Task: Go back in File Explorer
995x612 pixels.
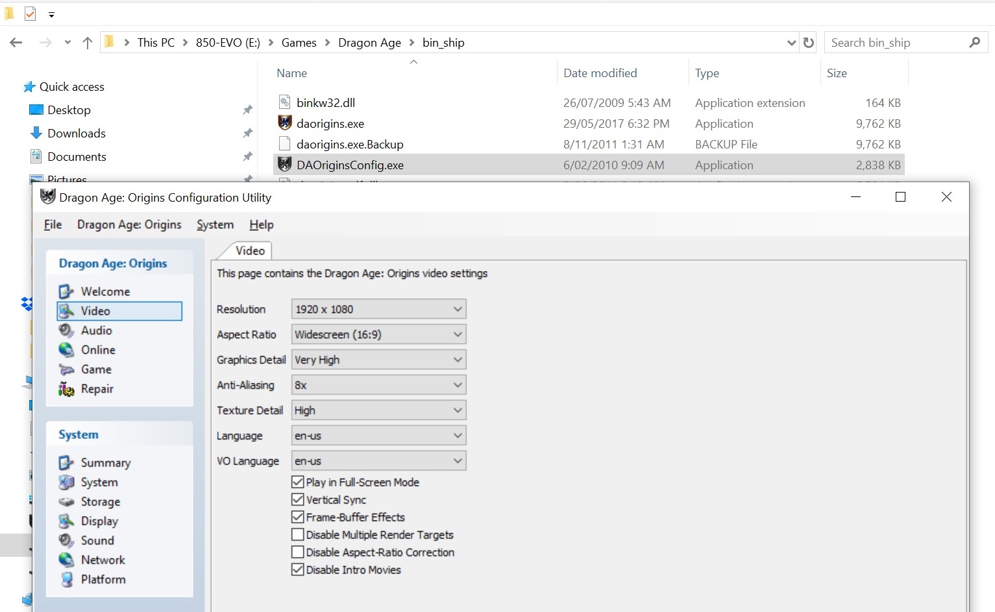Action: [x=16, y=43]
